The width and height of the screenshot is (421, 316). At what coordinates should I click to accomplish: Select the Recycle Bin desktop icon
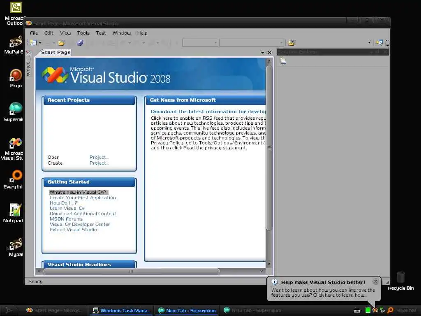point(400,281)
